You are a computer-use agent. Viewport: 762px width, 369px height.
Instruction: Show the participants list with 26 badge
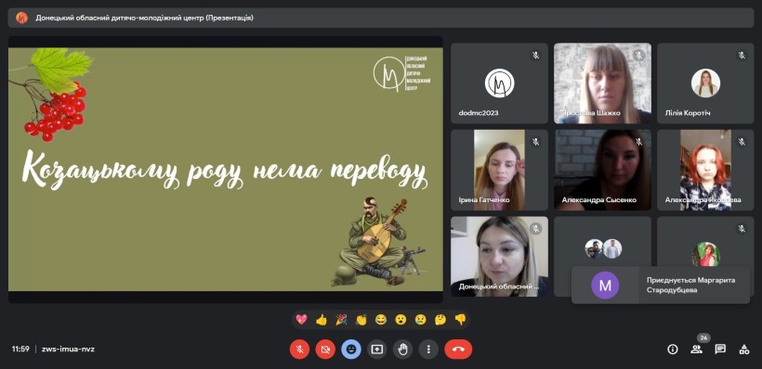tap(696, 350)
